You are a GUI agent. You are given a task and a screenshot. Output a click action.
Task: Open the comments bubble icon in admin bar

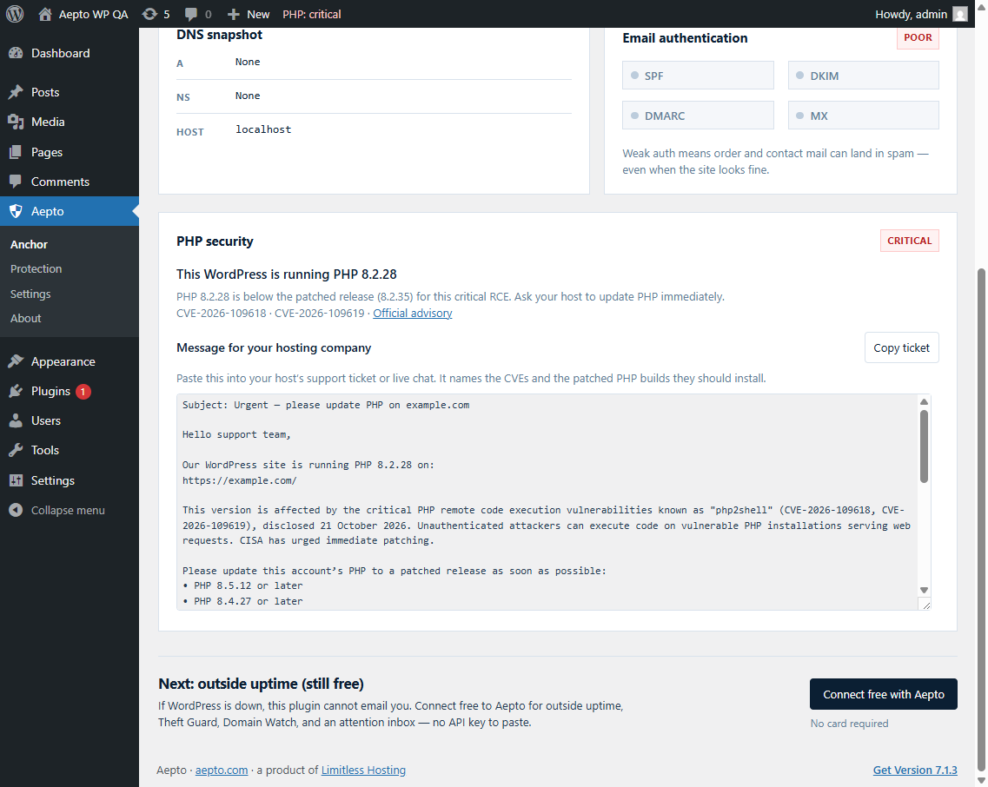[191, 14]
